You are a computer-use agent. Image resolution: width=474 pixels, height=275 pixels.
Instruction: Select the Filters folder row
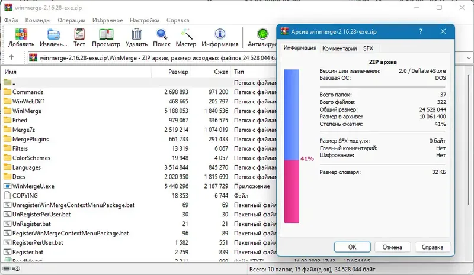[139, 148]
